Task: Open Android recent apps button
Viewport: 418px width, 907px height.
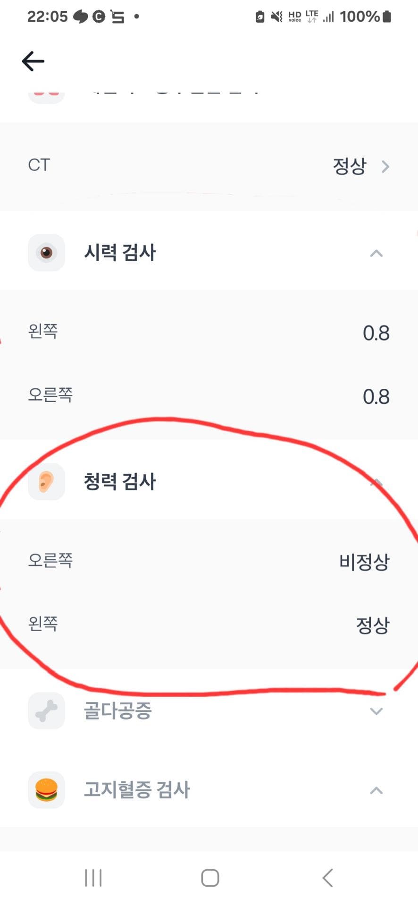Action: pos(93,878)
